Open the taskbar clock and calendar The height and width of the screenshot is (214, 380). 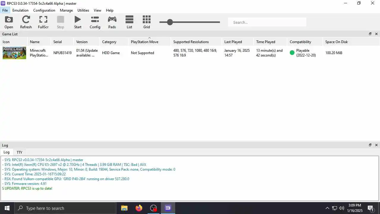click(355, 208)
